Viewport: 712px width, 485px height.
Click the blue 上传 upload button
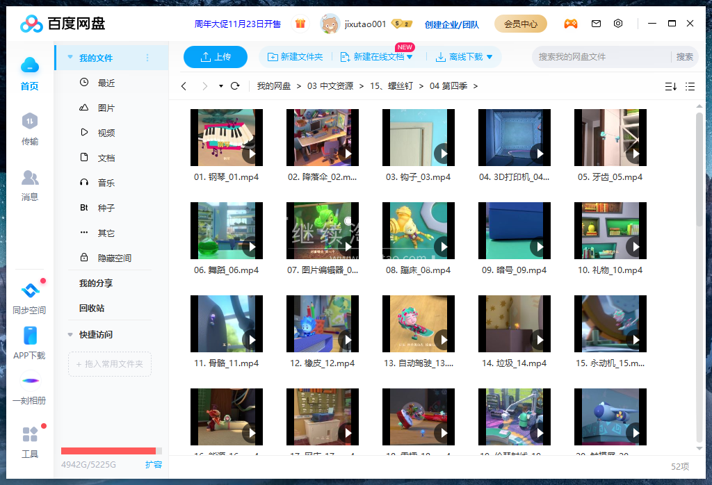(x=216, y=57)
